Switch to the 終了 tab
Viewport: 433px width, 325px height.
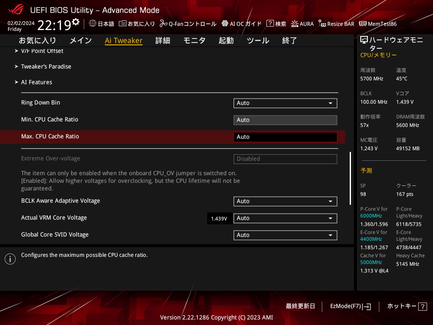click(289, 41)
